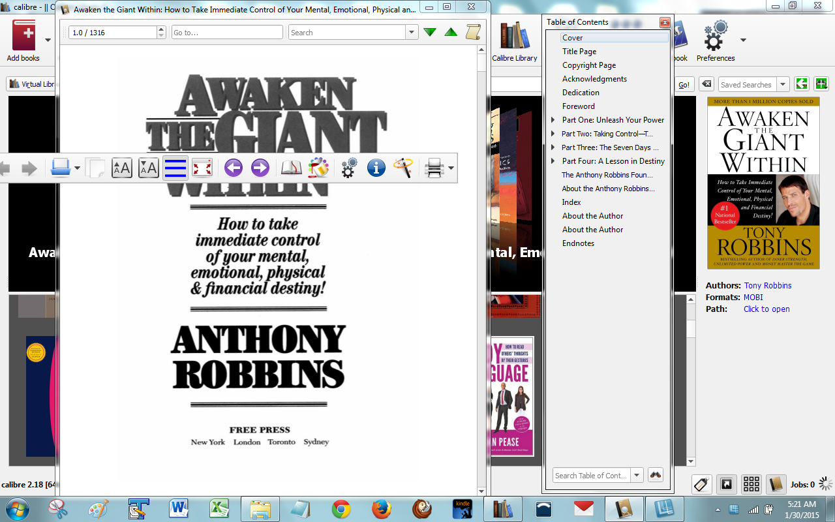Print the ebook using printer icon
Image resolution: width=835 pixels, height=522 pixels.
434,168
